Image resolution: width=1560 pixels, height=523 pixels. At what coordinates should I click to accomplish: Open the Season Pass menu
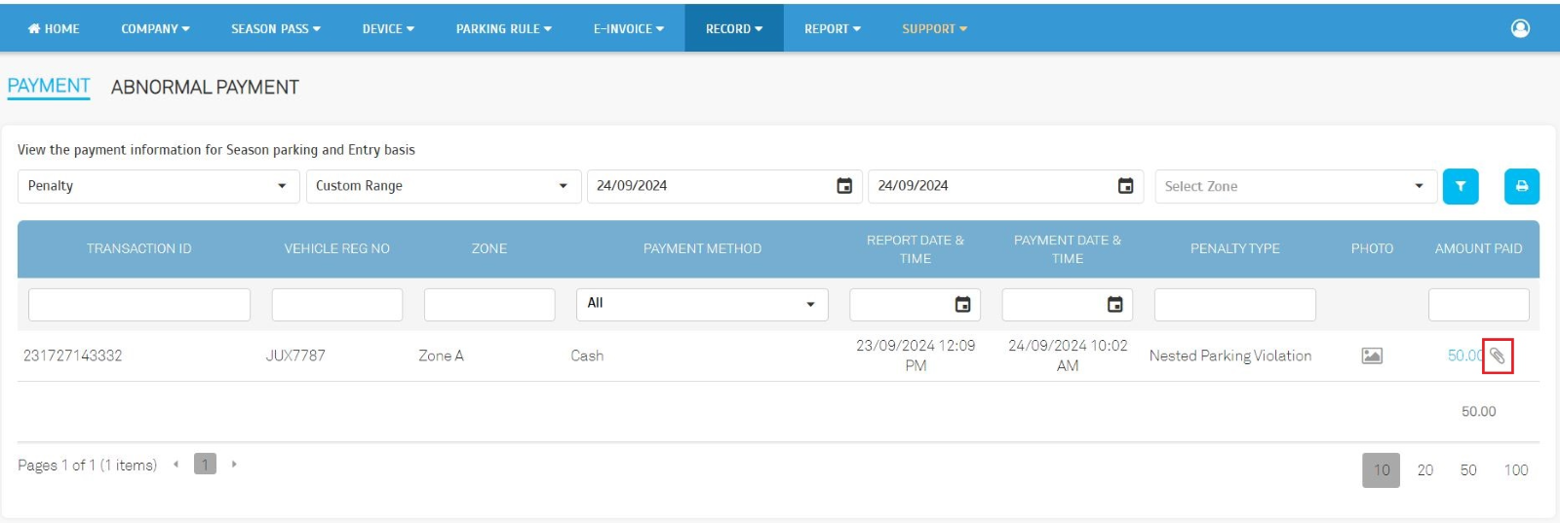click(275, 29)
